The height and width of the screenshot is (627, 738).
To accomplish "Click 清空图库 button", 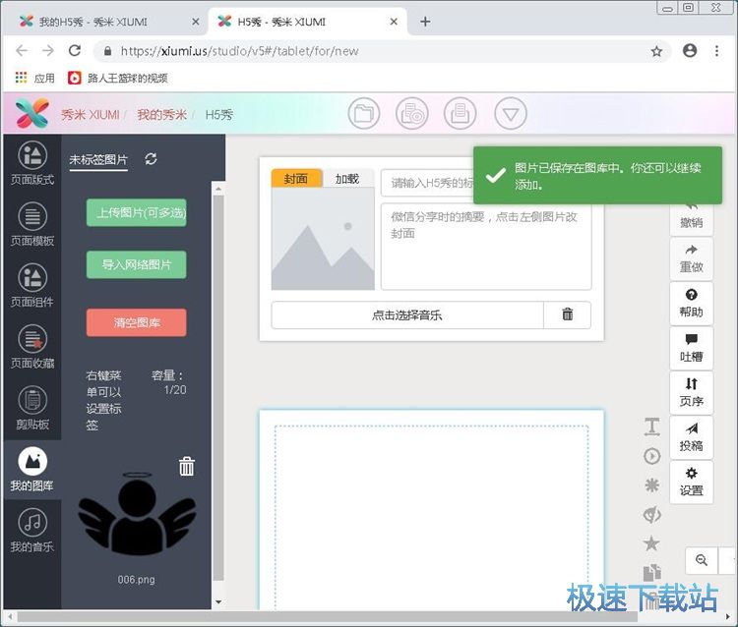I will click(137, 322).
